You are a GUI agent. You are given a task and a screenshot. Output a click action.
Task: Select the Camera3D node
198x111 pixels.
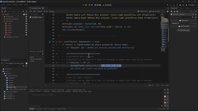[10, 17]
